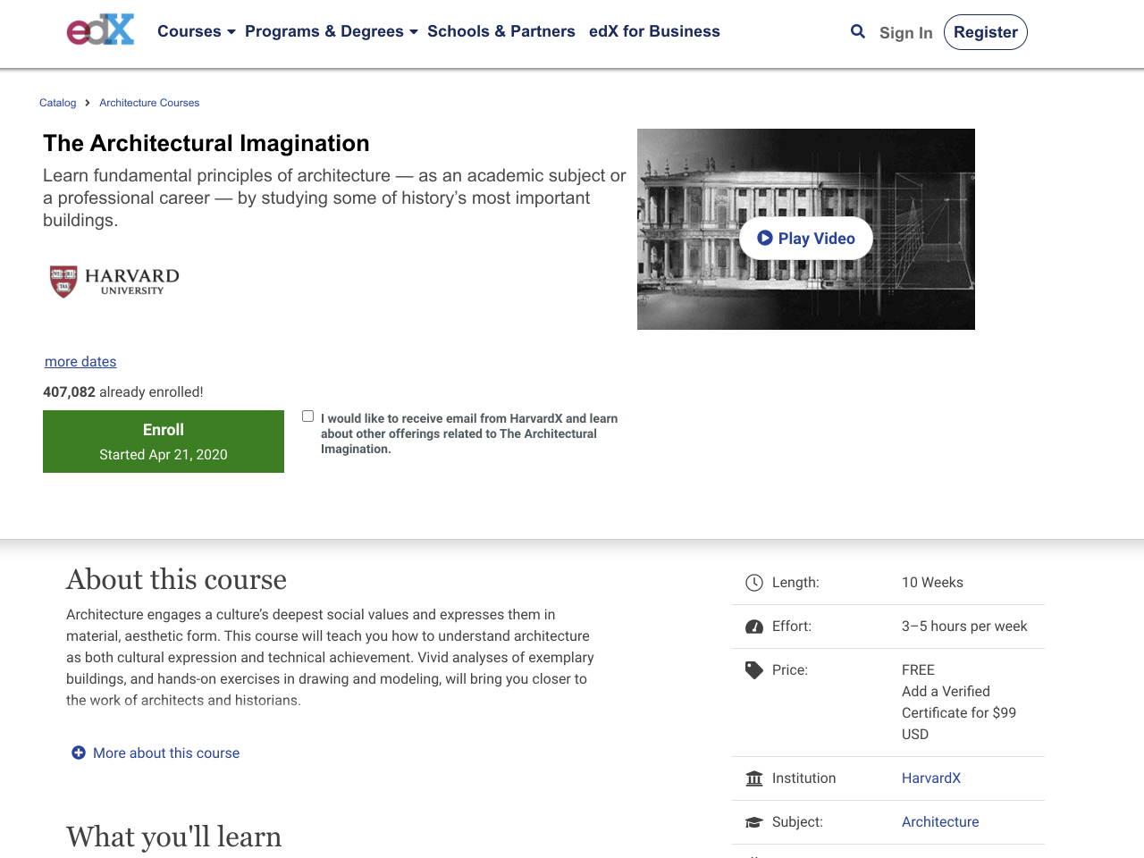1144x858 pixels.
Task: Click the 407,082 already enrolled text
Action: click(123, 391)
